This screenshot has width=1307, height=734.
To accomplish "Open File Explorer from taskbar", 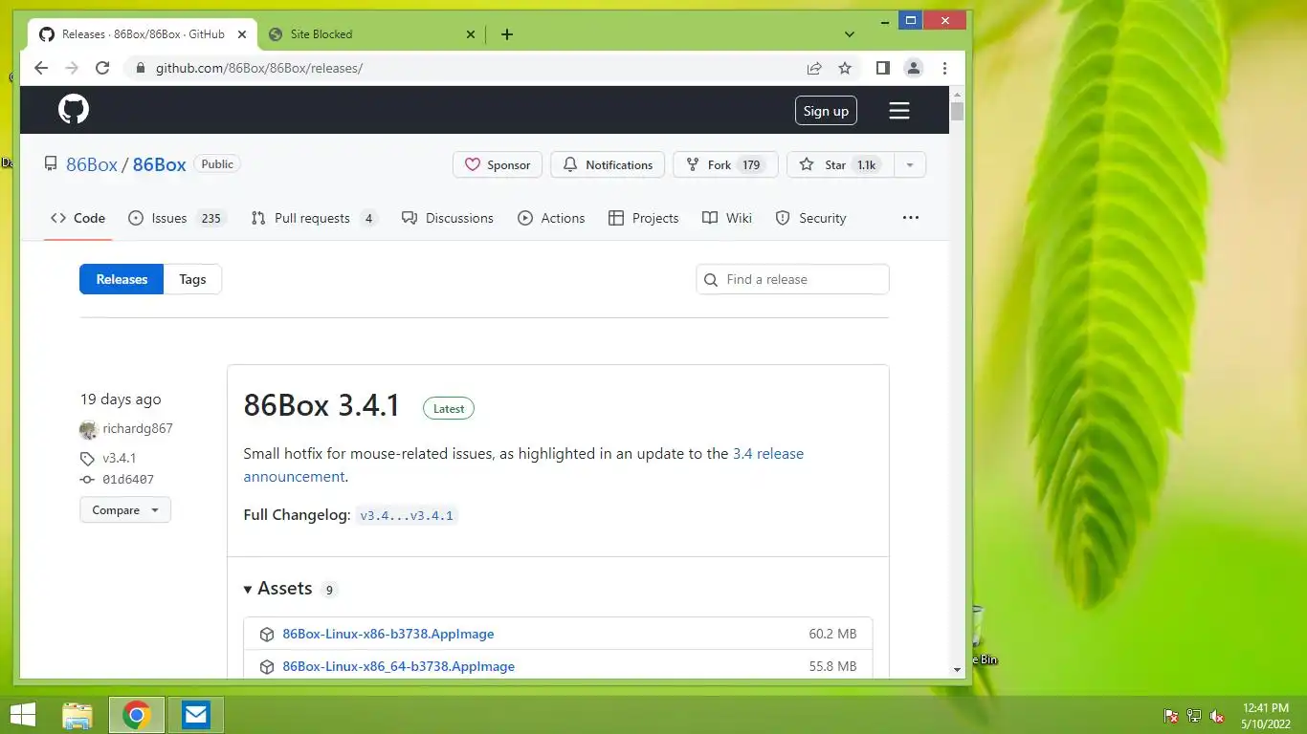I will click(78, 715).
